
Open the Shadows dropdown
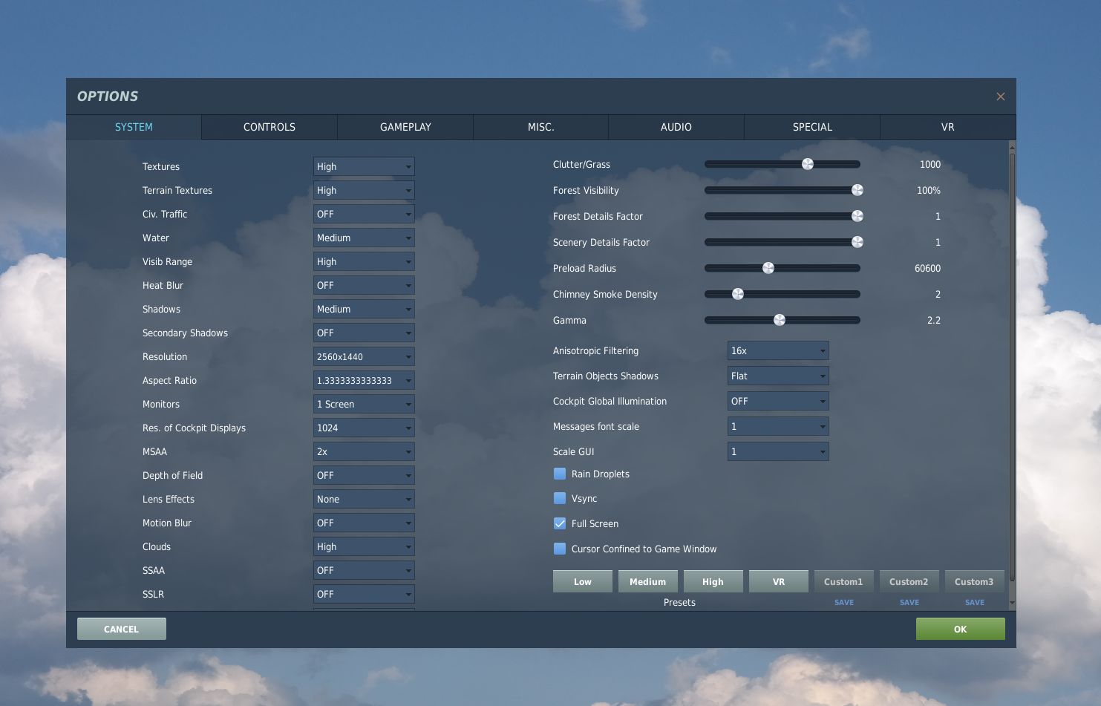point(364,309)
